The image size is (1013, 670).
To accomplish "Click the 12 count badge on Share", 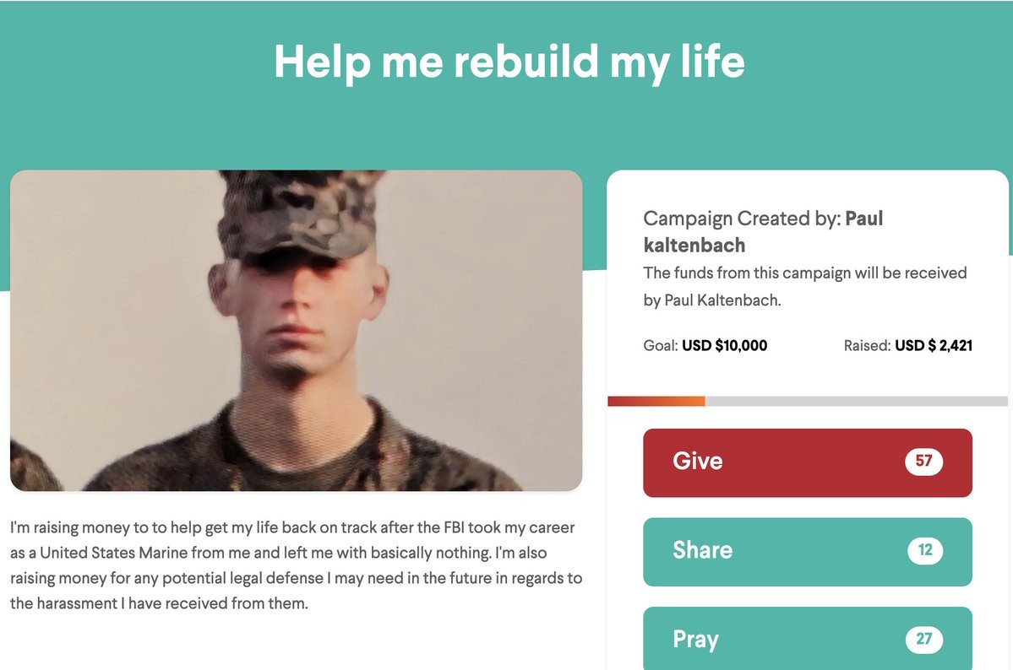I will pyautogui.click(x=925, y=550).
